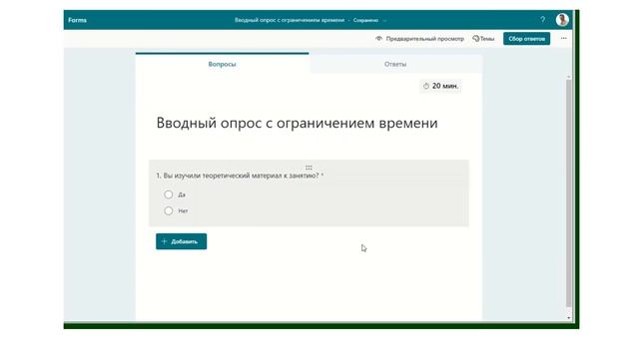Switch to the Вопросы tab
The height and width of the screenshot is (359, 639).
pyautogui.click(x=222, y=64)
